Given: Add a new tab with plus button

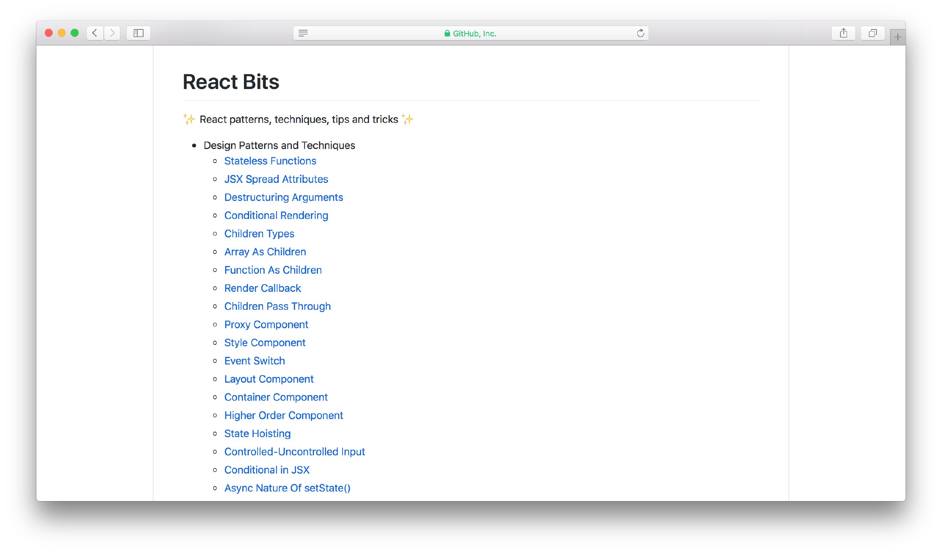Looking at the screenshot, I should [x=897, y=37].
